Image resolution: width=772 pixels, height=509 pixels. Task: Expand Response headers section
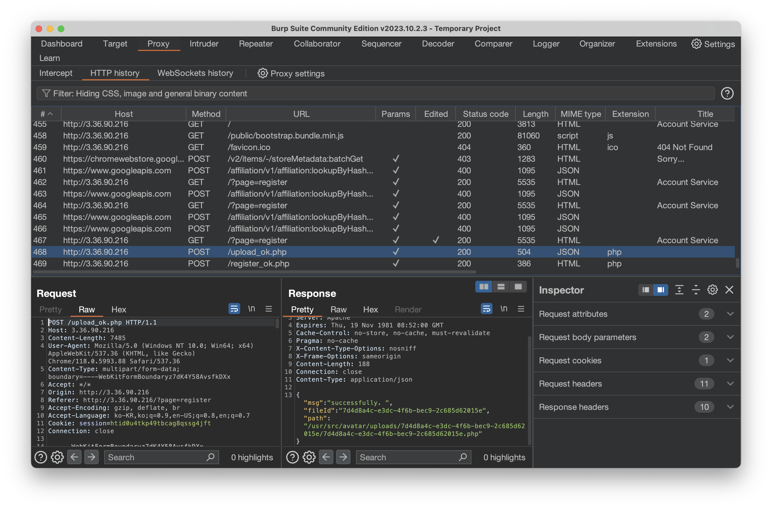tap(730, 407)
